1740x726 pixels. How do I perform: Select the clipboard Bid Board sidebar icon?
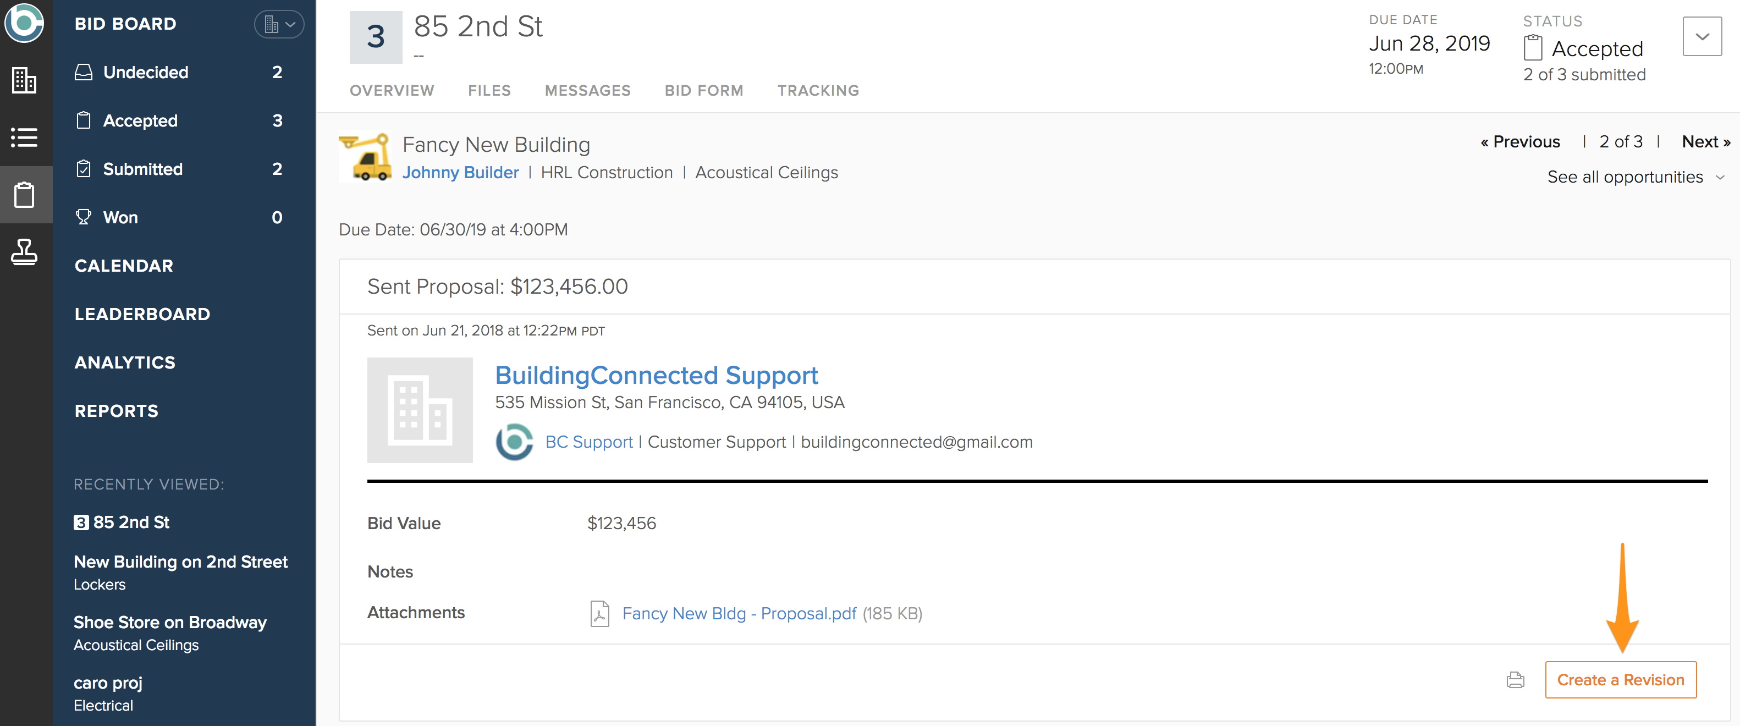[x=24, y=195]
